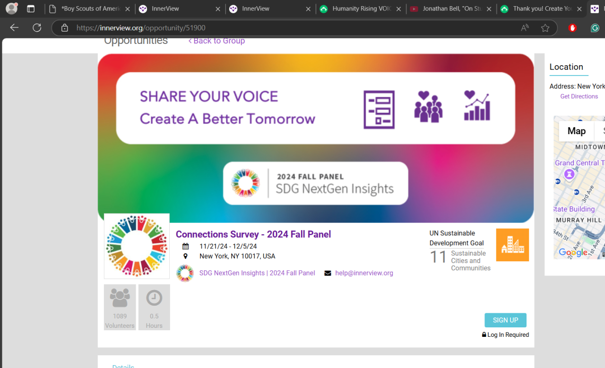Image resolution: width=605 pixels, height=368 pixels.
Task: Open the Connections Survey - 2024 Fall Panel title
Action: coord(253,234)
